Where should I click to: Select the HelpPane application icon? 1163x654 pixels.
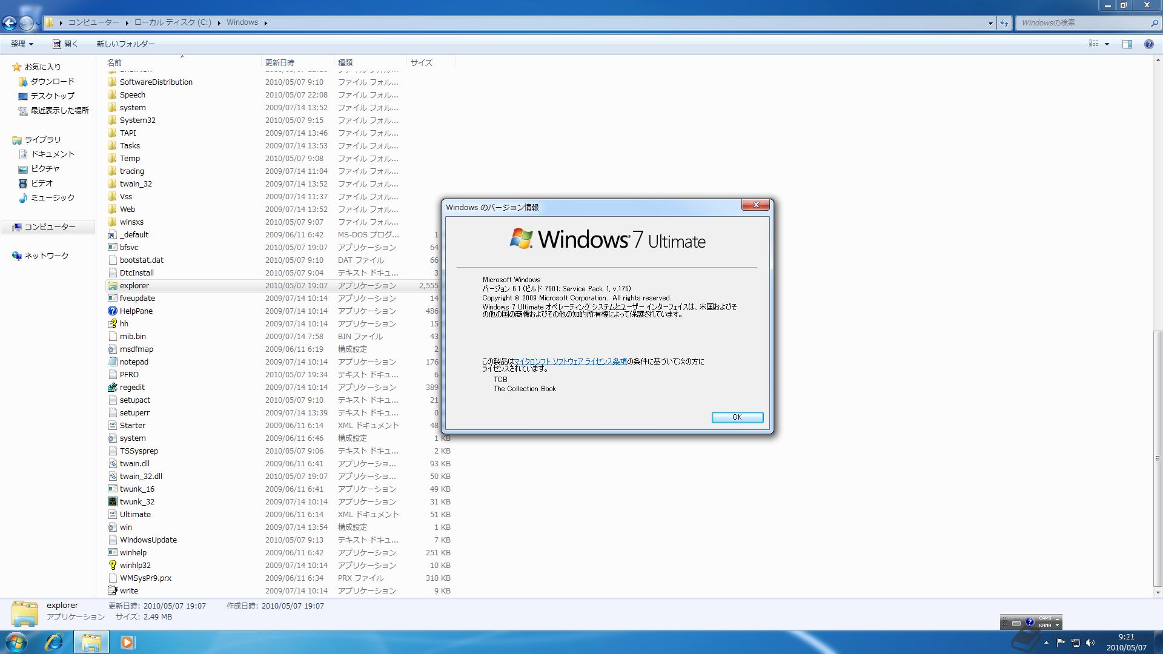point(112,311)
